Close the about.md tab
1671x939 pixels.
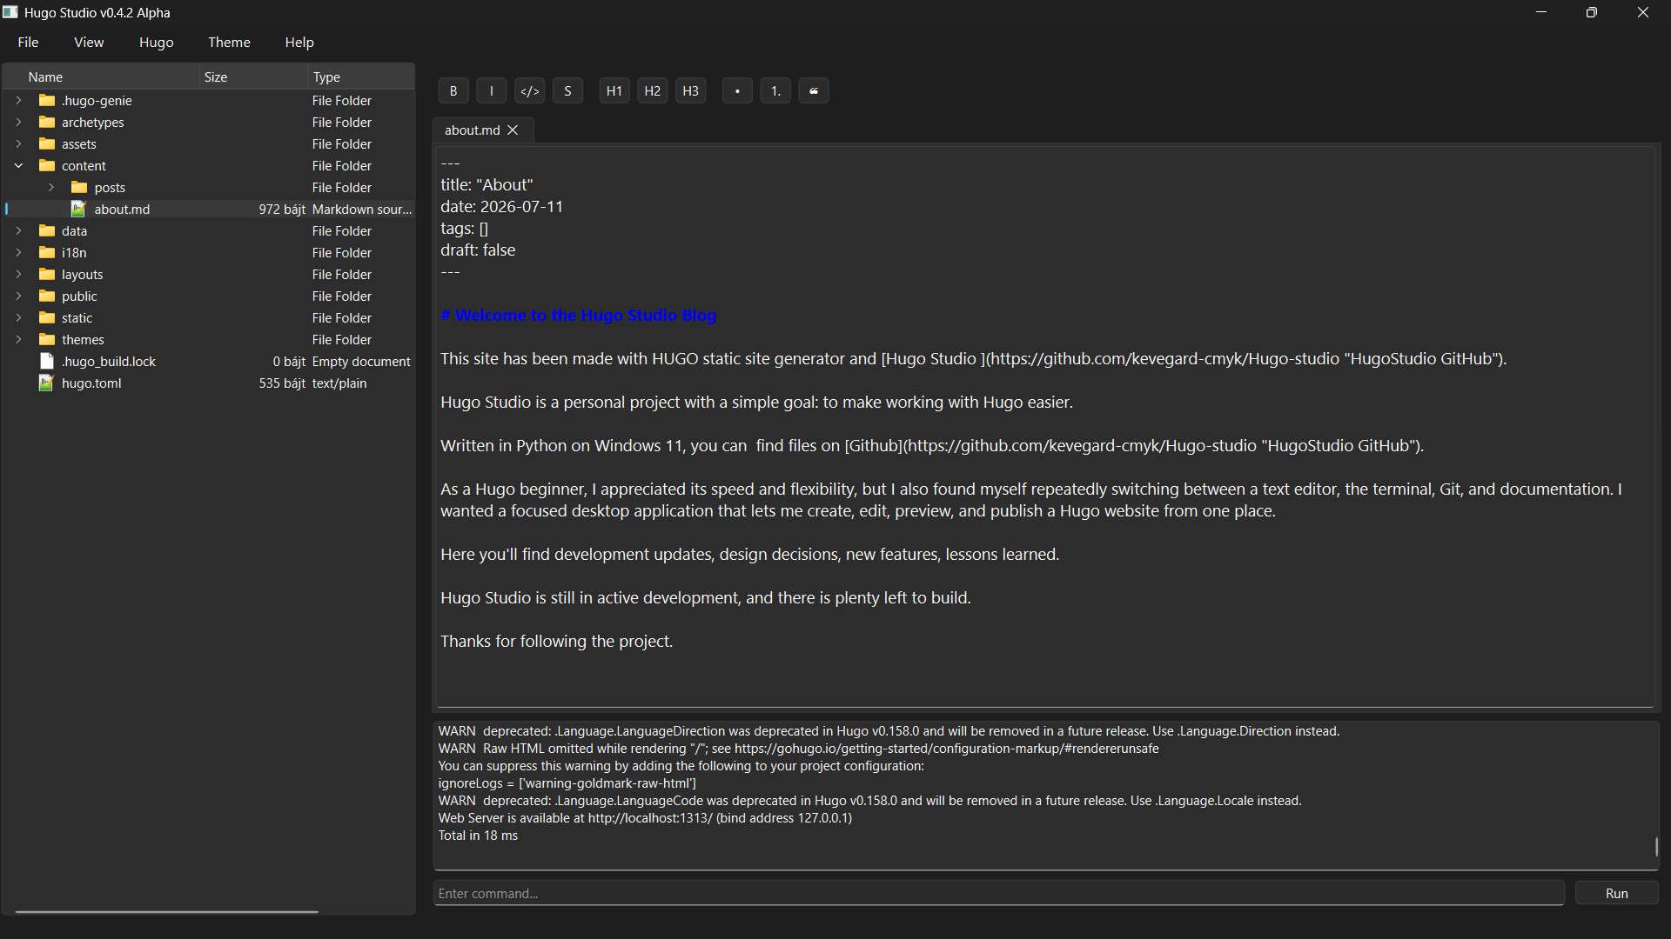(x=513, y=130)
